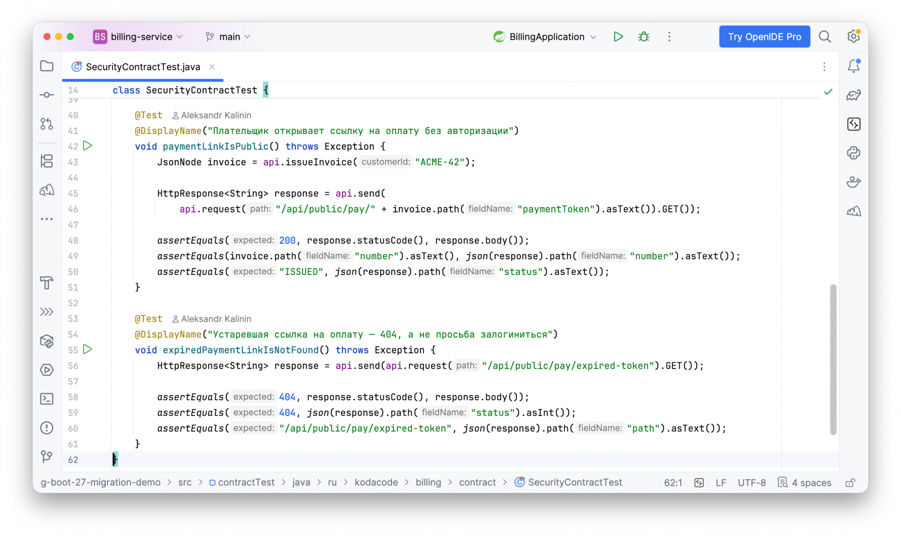Change indentation from 4 spaces
Viewport: 901px width, 536px height.
[x=805, y=482]
